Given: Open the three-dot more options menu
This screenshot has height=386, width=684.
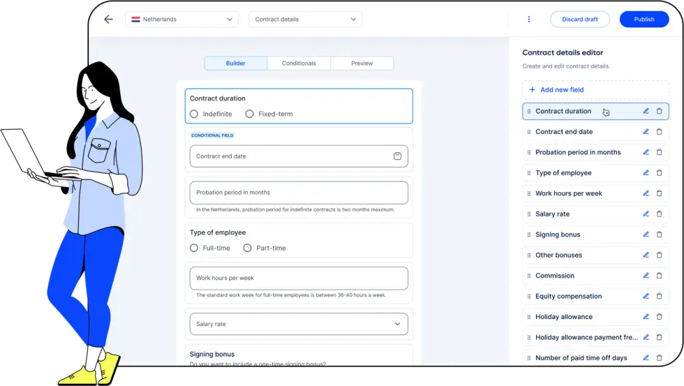Looking at the screenshot, I should pyautogui.click(x=529, y=19).
